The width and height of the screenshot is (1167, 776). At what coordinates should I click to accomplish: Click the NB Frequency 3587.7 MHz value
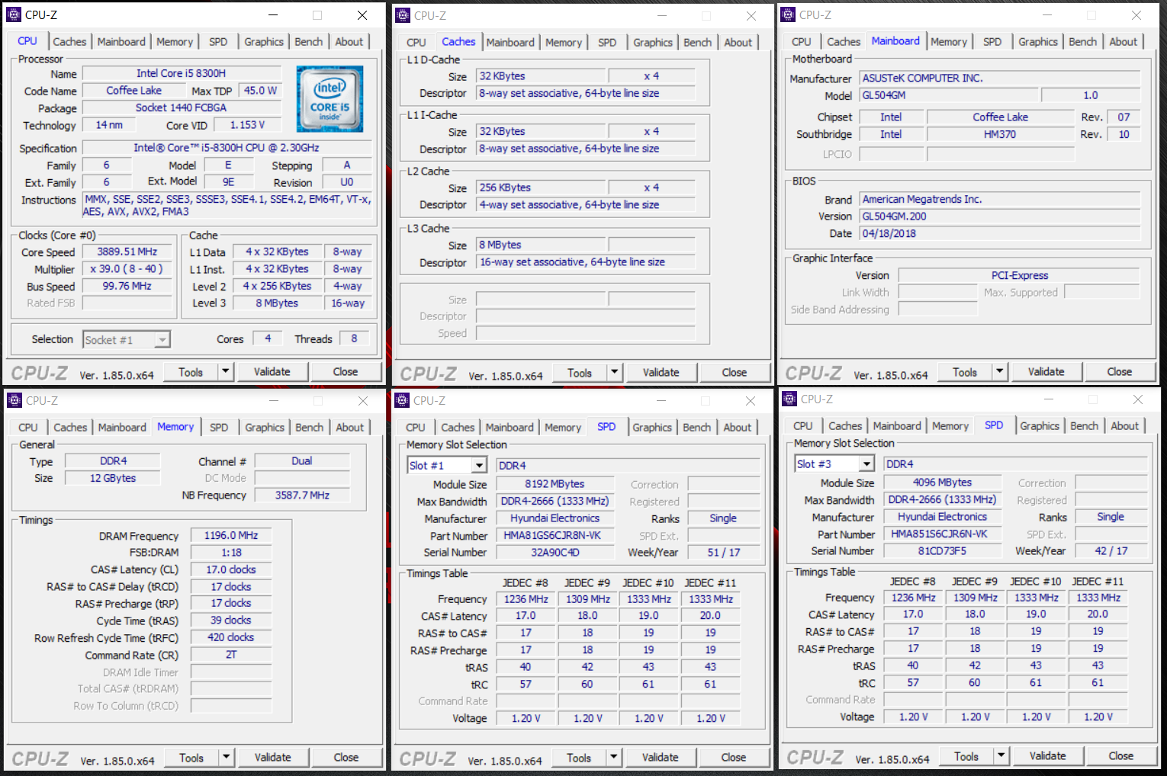[x=302, y=495]
